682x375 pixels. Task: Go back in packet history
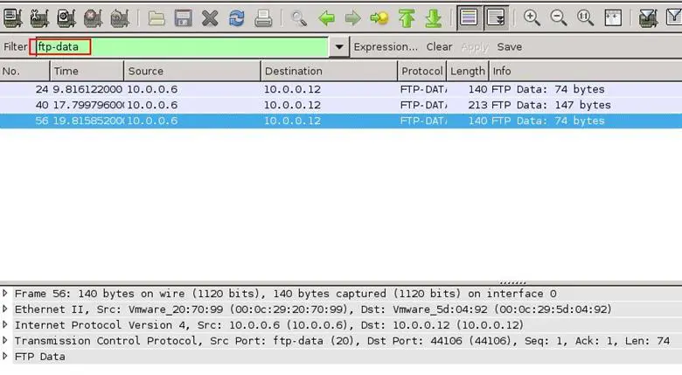click(x=326, y=17)
